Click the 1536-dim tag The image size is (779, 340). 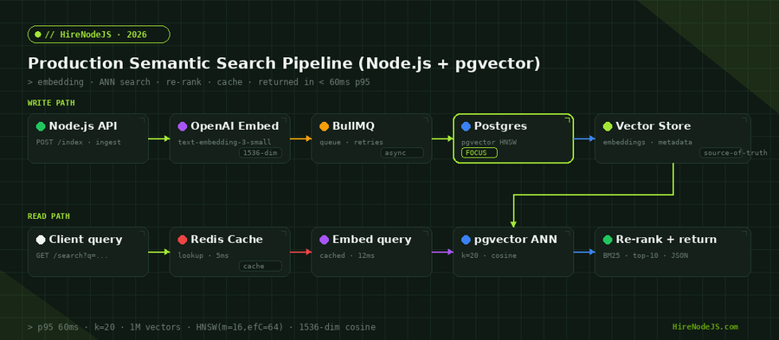pyautogui.click(x=261, y=153)
